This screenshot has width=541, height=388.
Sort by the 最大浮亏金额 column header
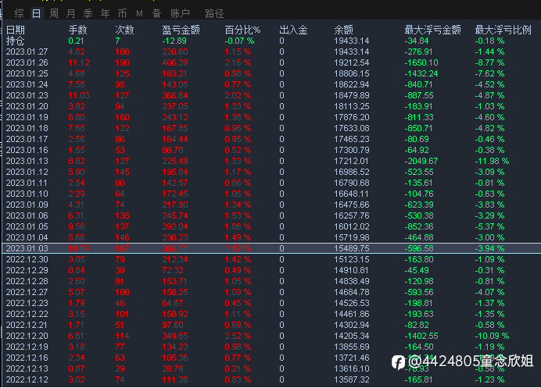click(432, 30)
